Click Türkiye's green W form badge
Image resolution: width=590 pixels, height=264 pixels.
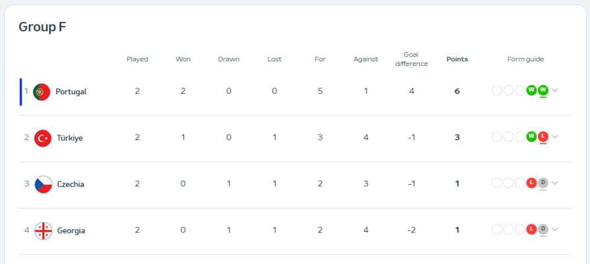531,137
